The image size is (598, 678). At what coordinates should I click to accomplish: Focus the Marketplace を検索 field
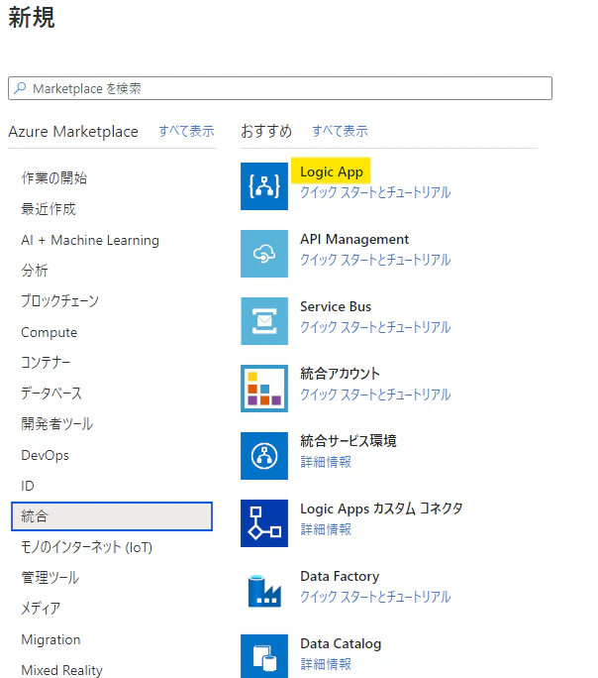tap(280, 88)
